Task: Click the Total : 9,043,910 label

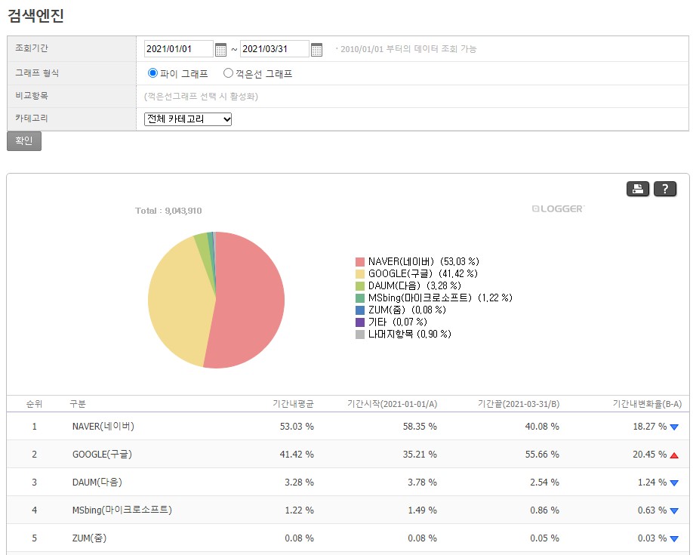Action: tap(168, 211)
